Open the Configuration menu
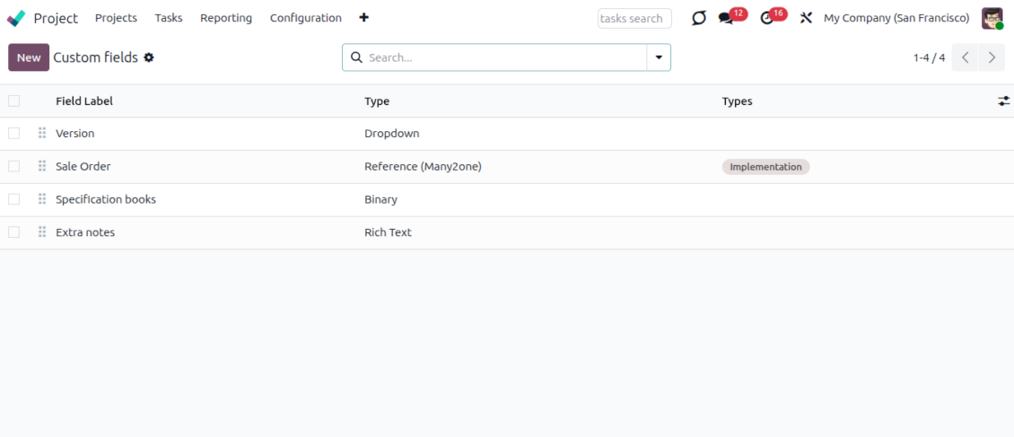The height and width of the screenshot is (437, 1014). [x=305, y=18]
